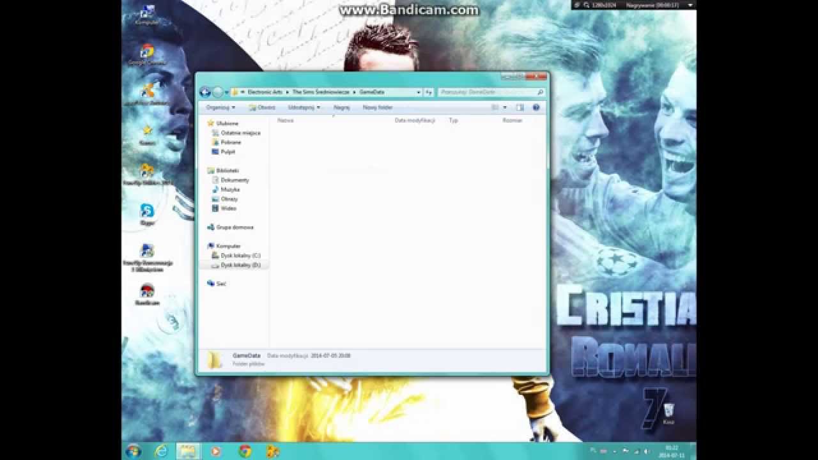Select the Google Chrome desktop icon
Viewport: 818px width, 460px height.
(147, 55)
